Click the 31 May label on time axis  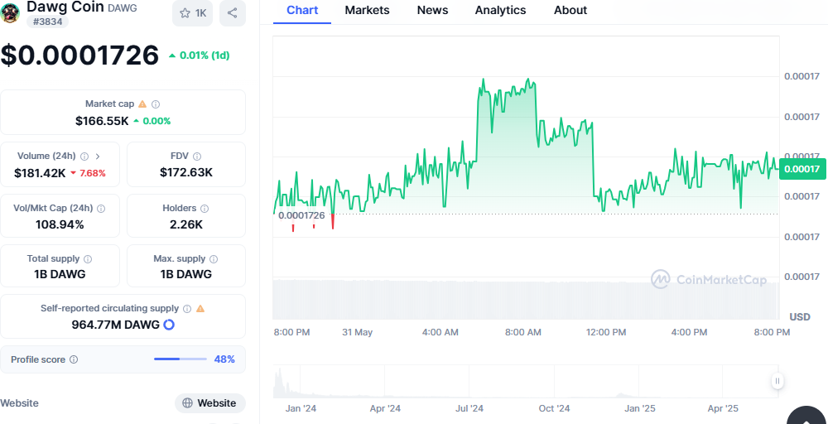pyautogui.click(x=358, y=332)
